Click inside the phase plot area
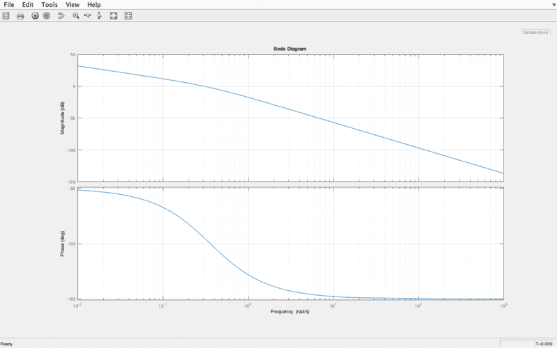 pos(290,244)
